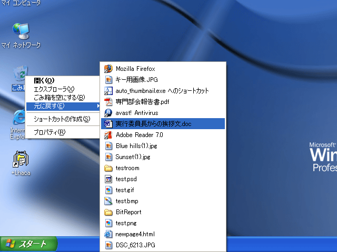Click the avast! Antivirus icon
337x252 pixels.
click(108, 113)
